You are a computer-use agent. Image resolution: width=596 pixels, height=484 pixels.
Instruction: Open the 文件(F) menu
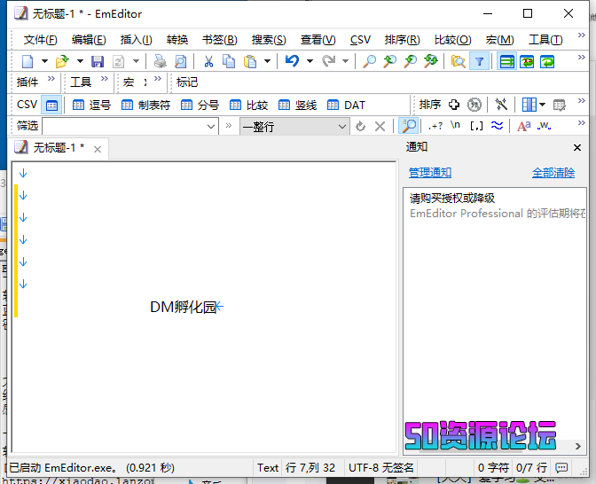(x=40, y=40)
